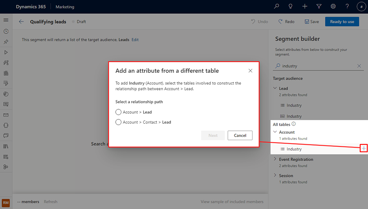Click Redo in the command bar
Screen dimensions: 368x209
286,22
